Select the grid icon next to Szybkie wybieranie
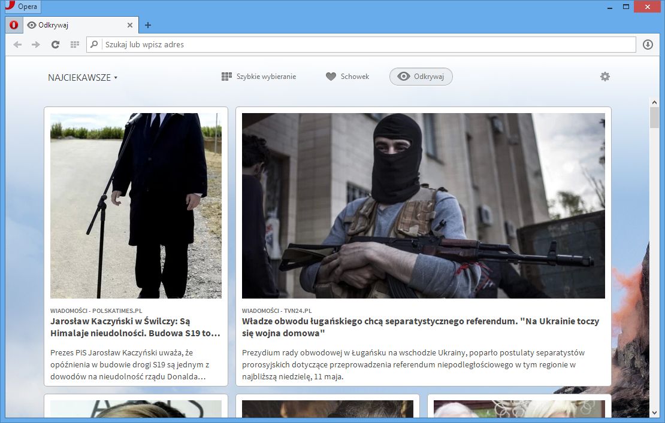 tap(226, 76)
